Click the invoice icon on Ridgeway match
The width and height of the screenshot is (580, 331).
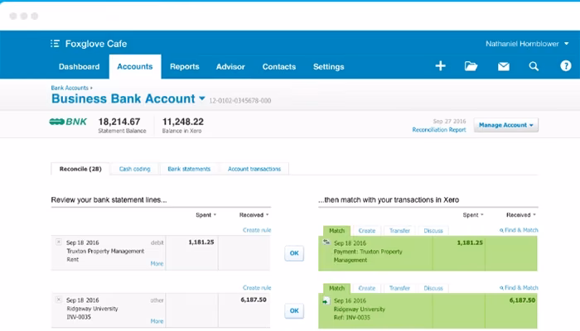pos(326,301)
